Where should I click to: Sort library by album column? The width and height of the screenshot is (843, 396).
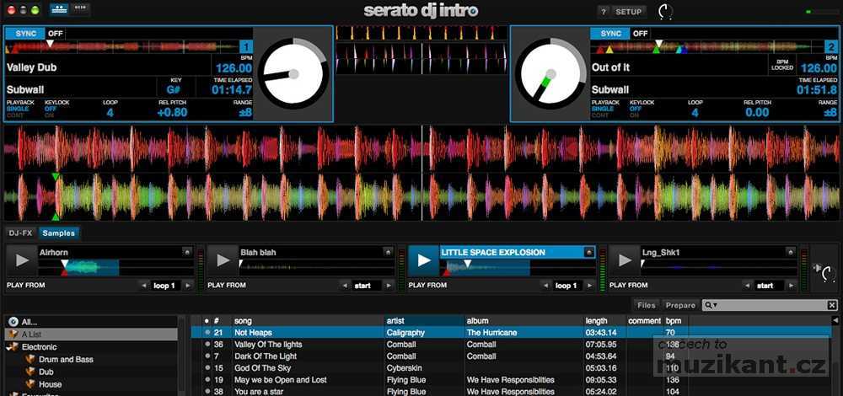click(524, 321)
